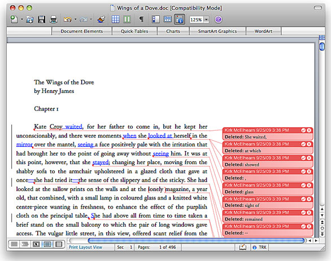Toggle the Sidebar panel icon
This screenshot has width=331, height=261.
coord(155,19)
